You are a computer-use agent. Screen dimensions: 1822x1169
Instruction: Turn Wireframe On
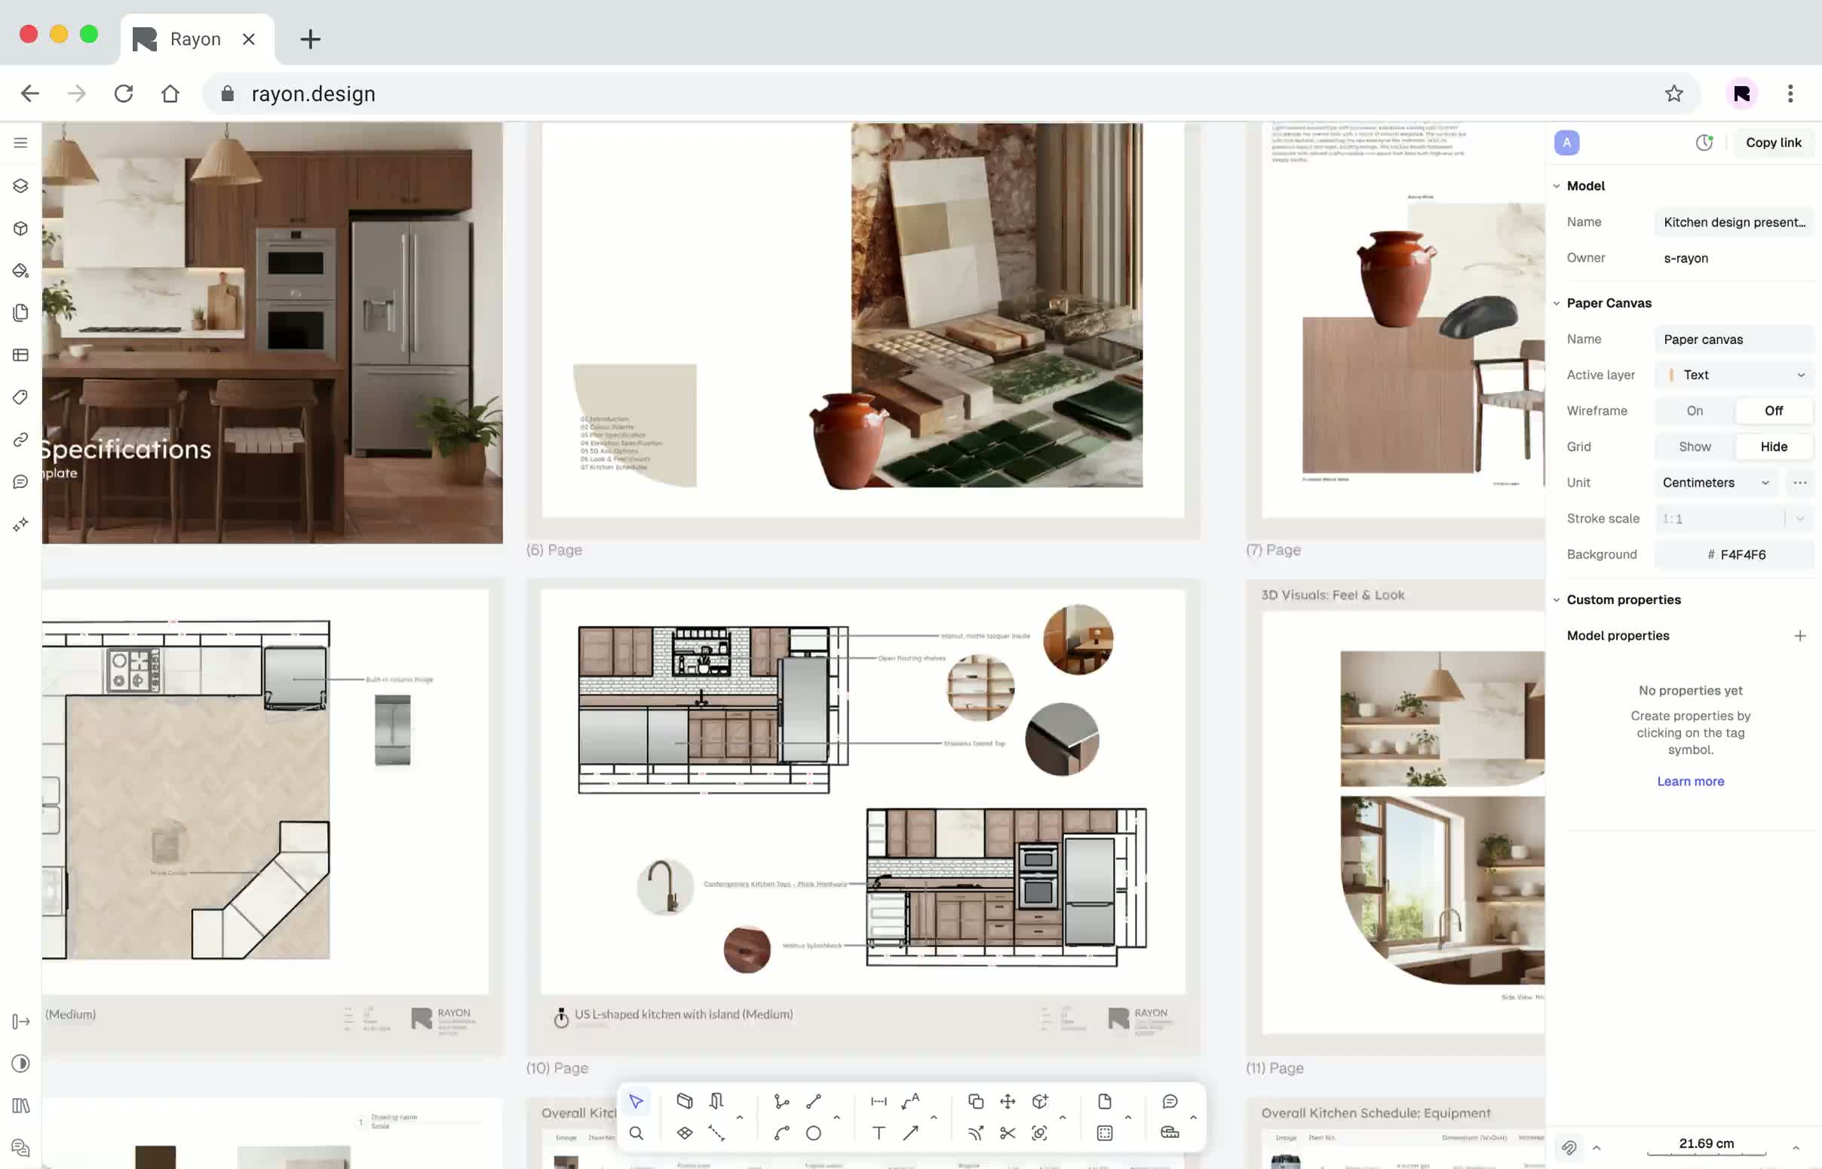(x=1694, y=411)
